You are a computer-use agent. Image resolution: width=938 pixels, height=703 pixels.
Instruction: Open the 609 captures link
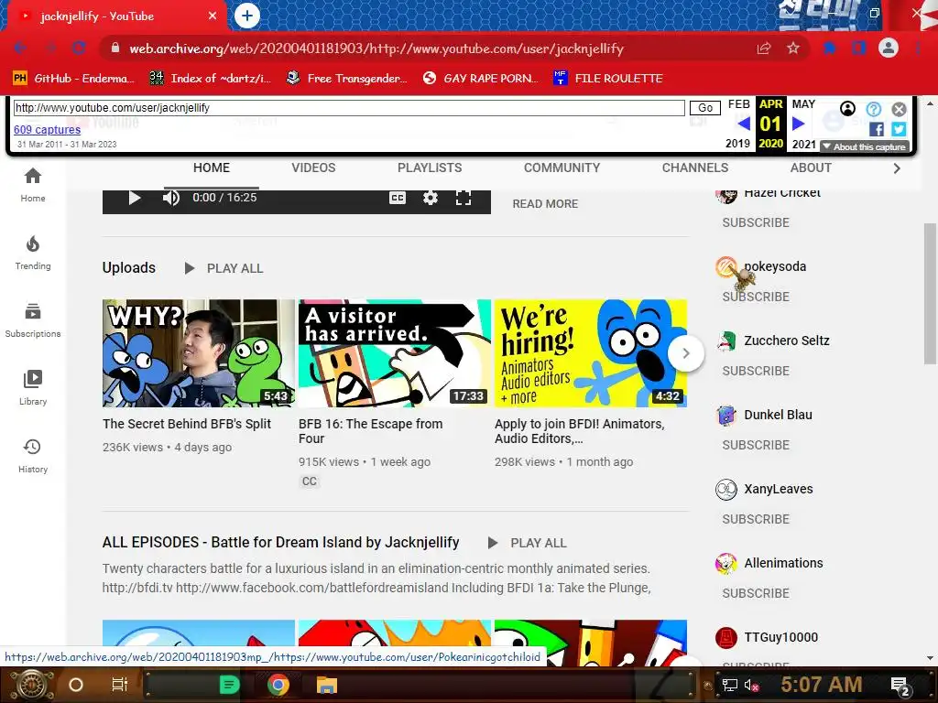point(48,130)
